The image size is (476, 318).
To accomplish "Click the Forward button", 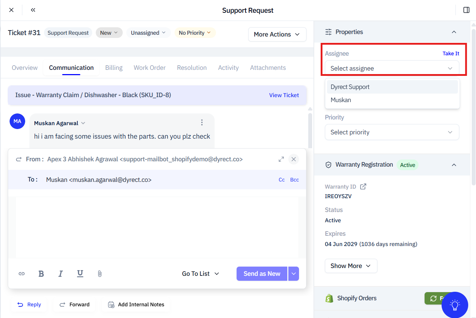I will (74, 305).
